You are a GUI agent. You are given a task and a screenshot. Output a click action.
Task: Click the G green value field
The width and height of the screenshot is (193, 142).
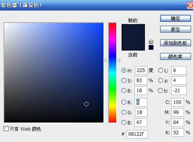point(141,112)
